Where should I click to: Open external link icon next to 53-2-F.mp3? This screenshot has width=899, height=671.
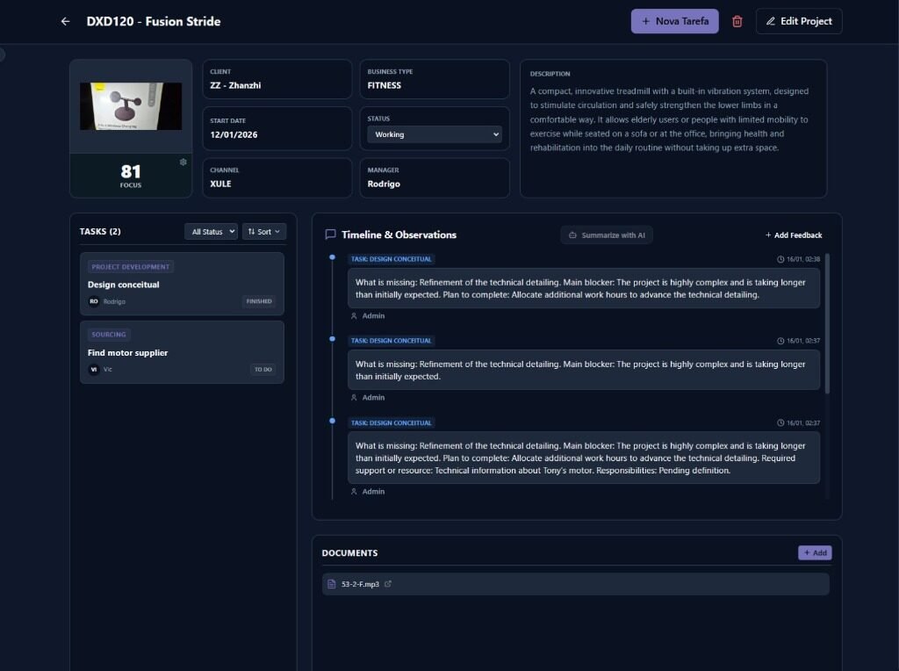pyautogui.click(x=388, y=584)
